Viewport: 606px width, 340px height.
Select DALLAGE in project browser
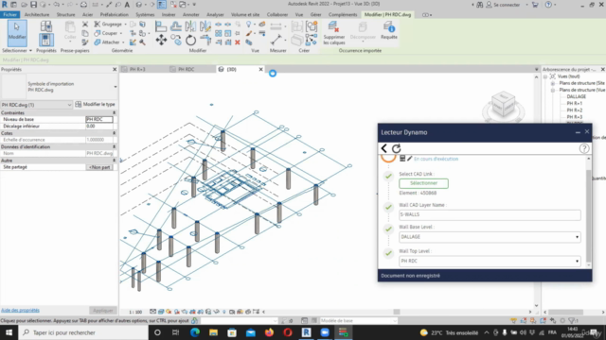click(x=577, y=96)
